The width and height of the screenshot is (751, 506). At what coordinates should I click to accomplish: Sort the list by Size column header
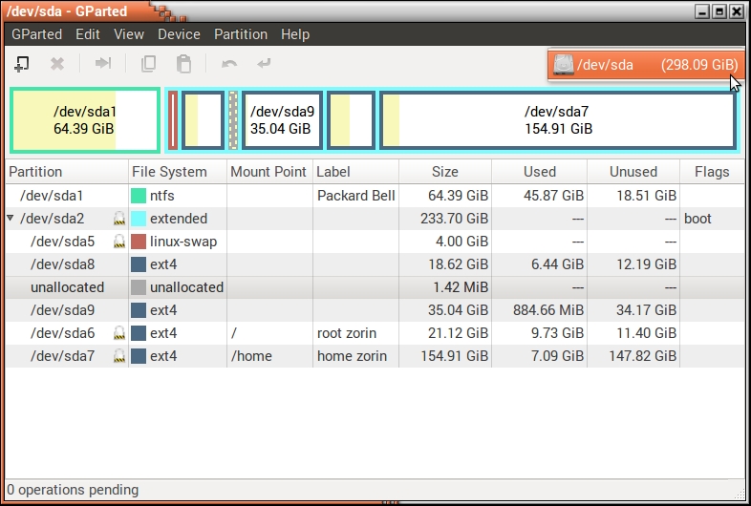(x=444, y=172)
